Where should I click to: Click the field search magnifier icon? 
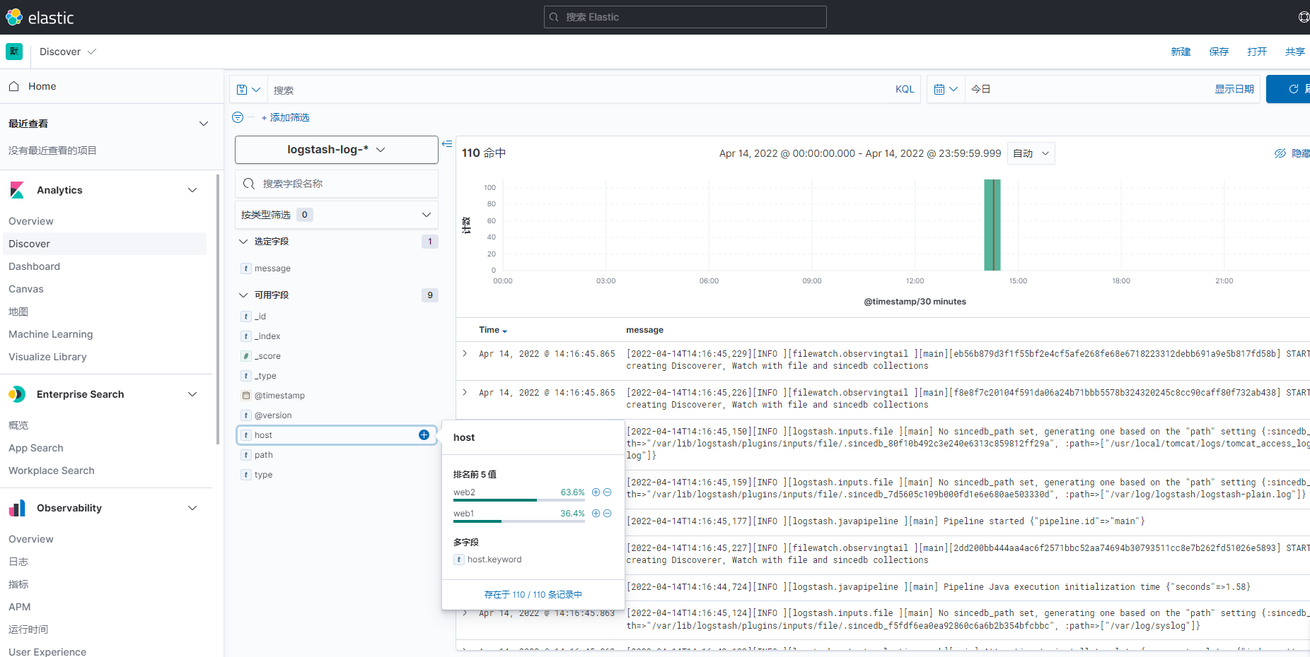[x=248, y=184]
